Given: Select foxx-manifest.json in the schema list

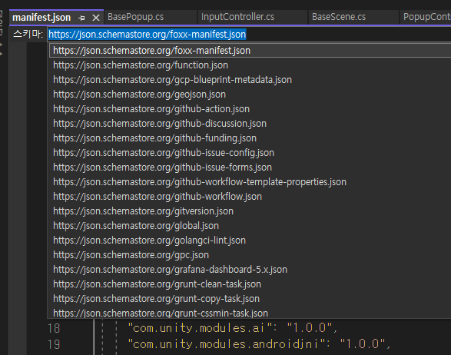Looking at the screenshot, I should [x=250, y=51].
